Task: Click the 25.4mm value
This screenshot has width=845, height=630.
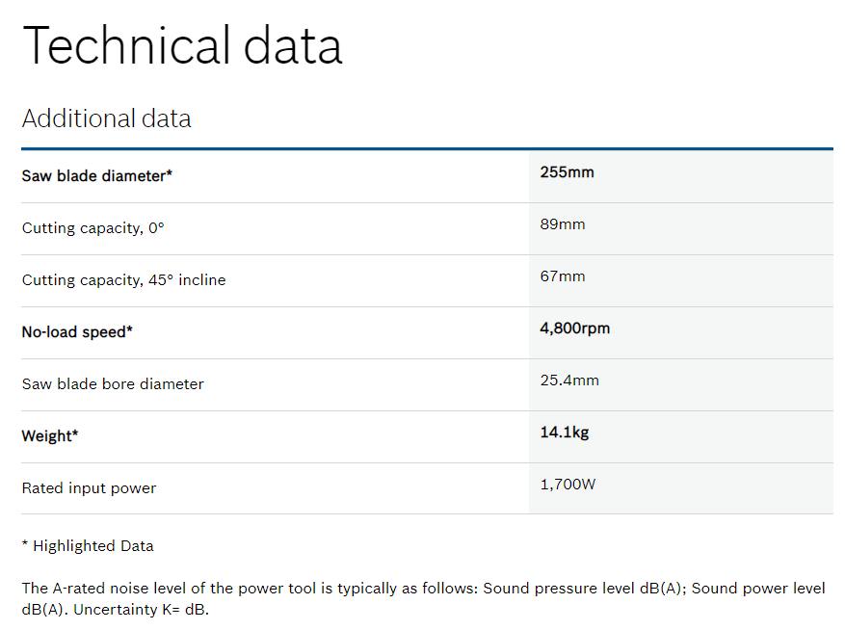Action: [569, 381]
